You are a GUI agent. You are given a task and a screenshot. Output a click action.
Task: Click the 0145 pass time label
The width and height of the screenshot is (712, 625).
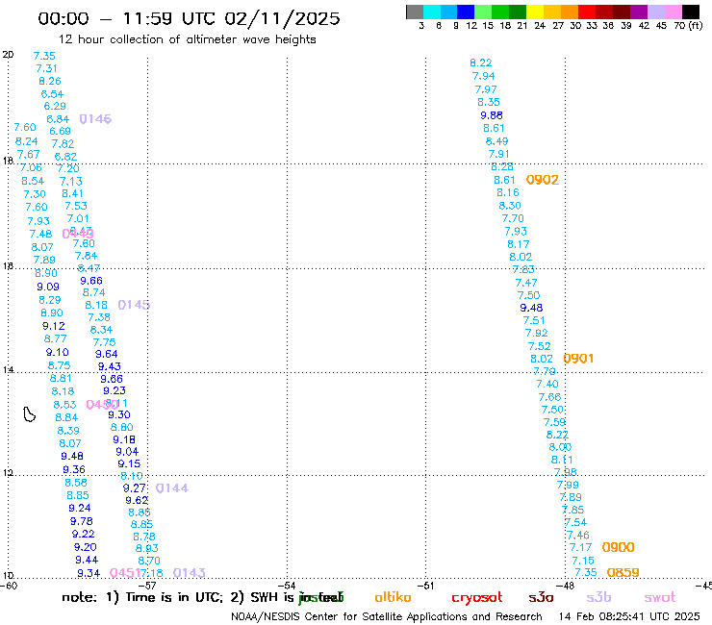click(134, 305)
